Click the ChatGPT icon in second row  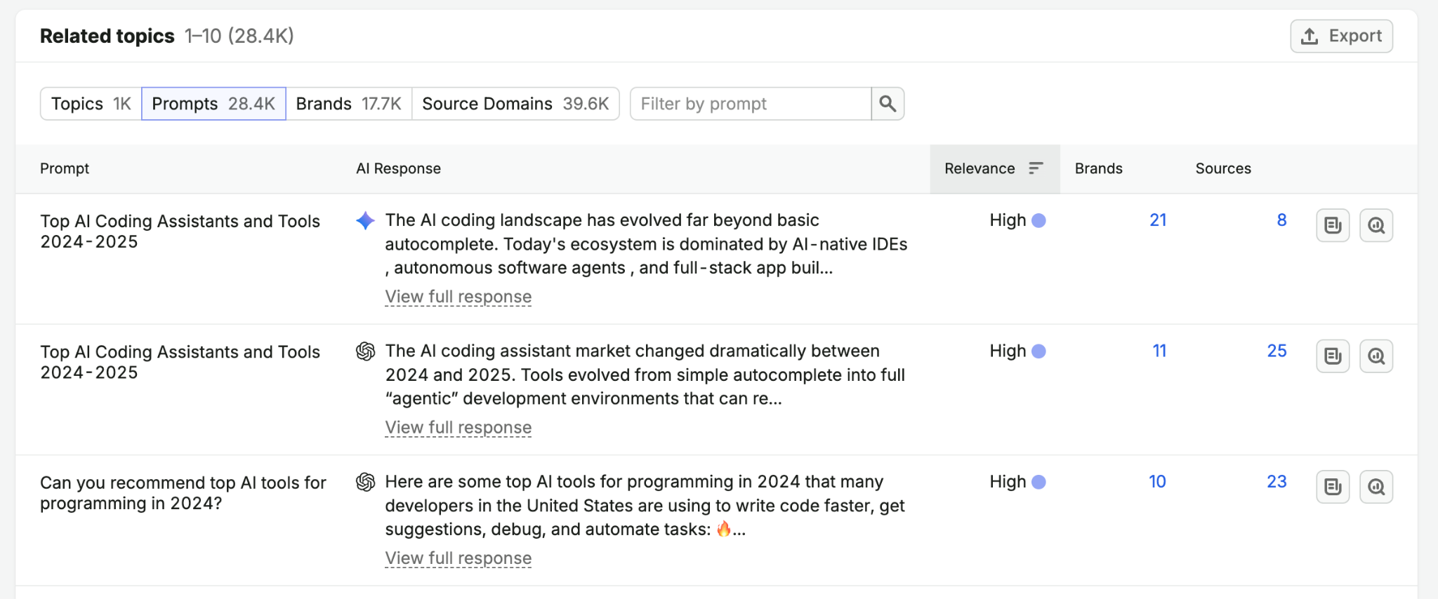click(x=365, y=351)
